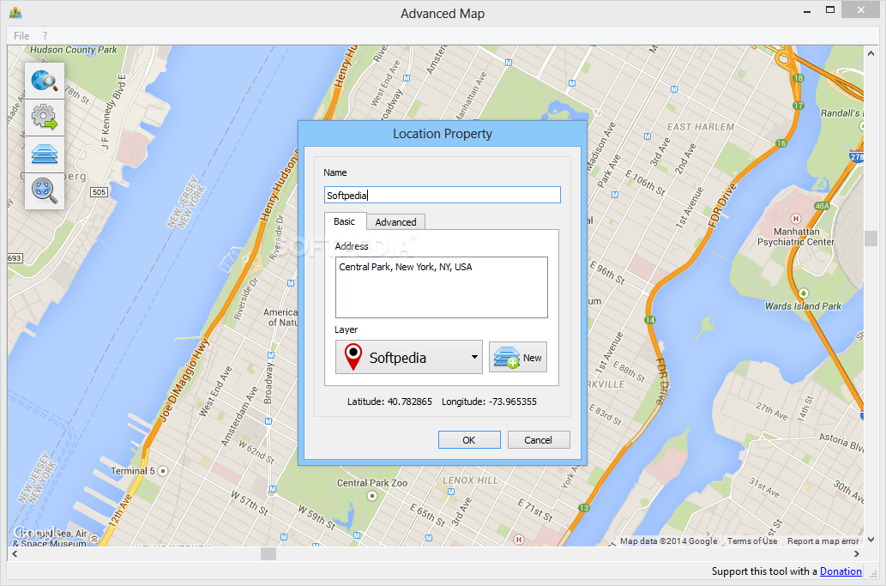
Task: Switch to the Basic tab
Action: coord(345,221)
